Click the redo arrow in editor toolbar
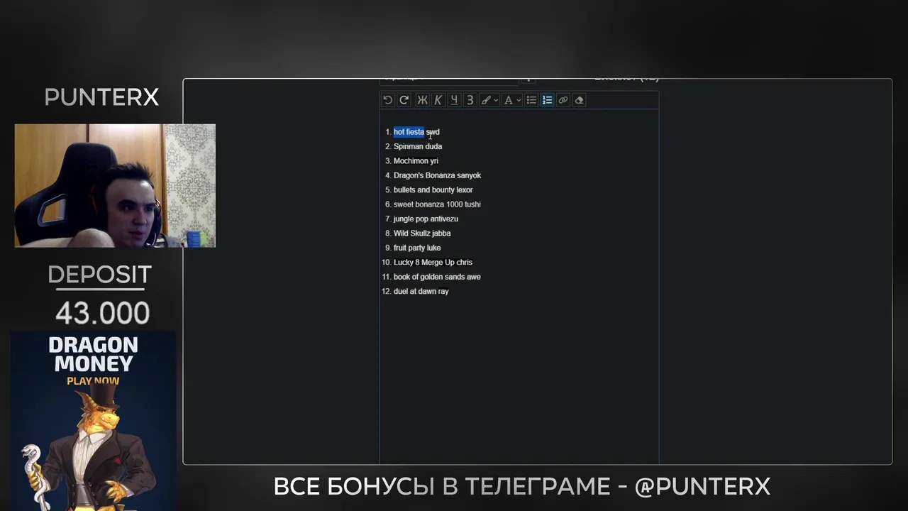Viewport: 908px width, 511px height. [x=404, y=100]
